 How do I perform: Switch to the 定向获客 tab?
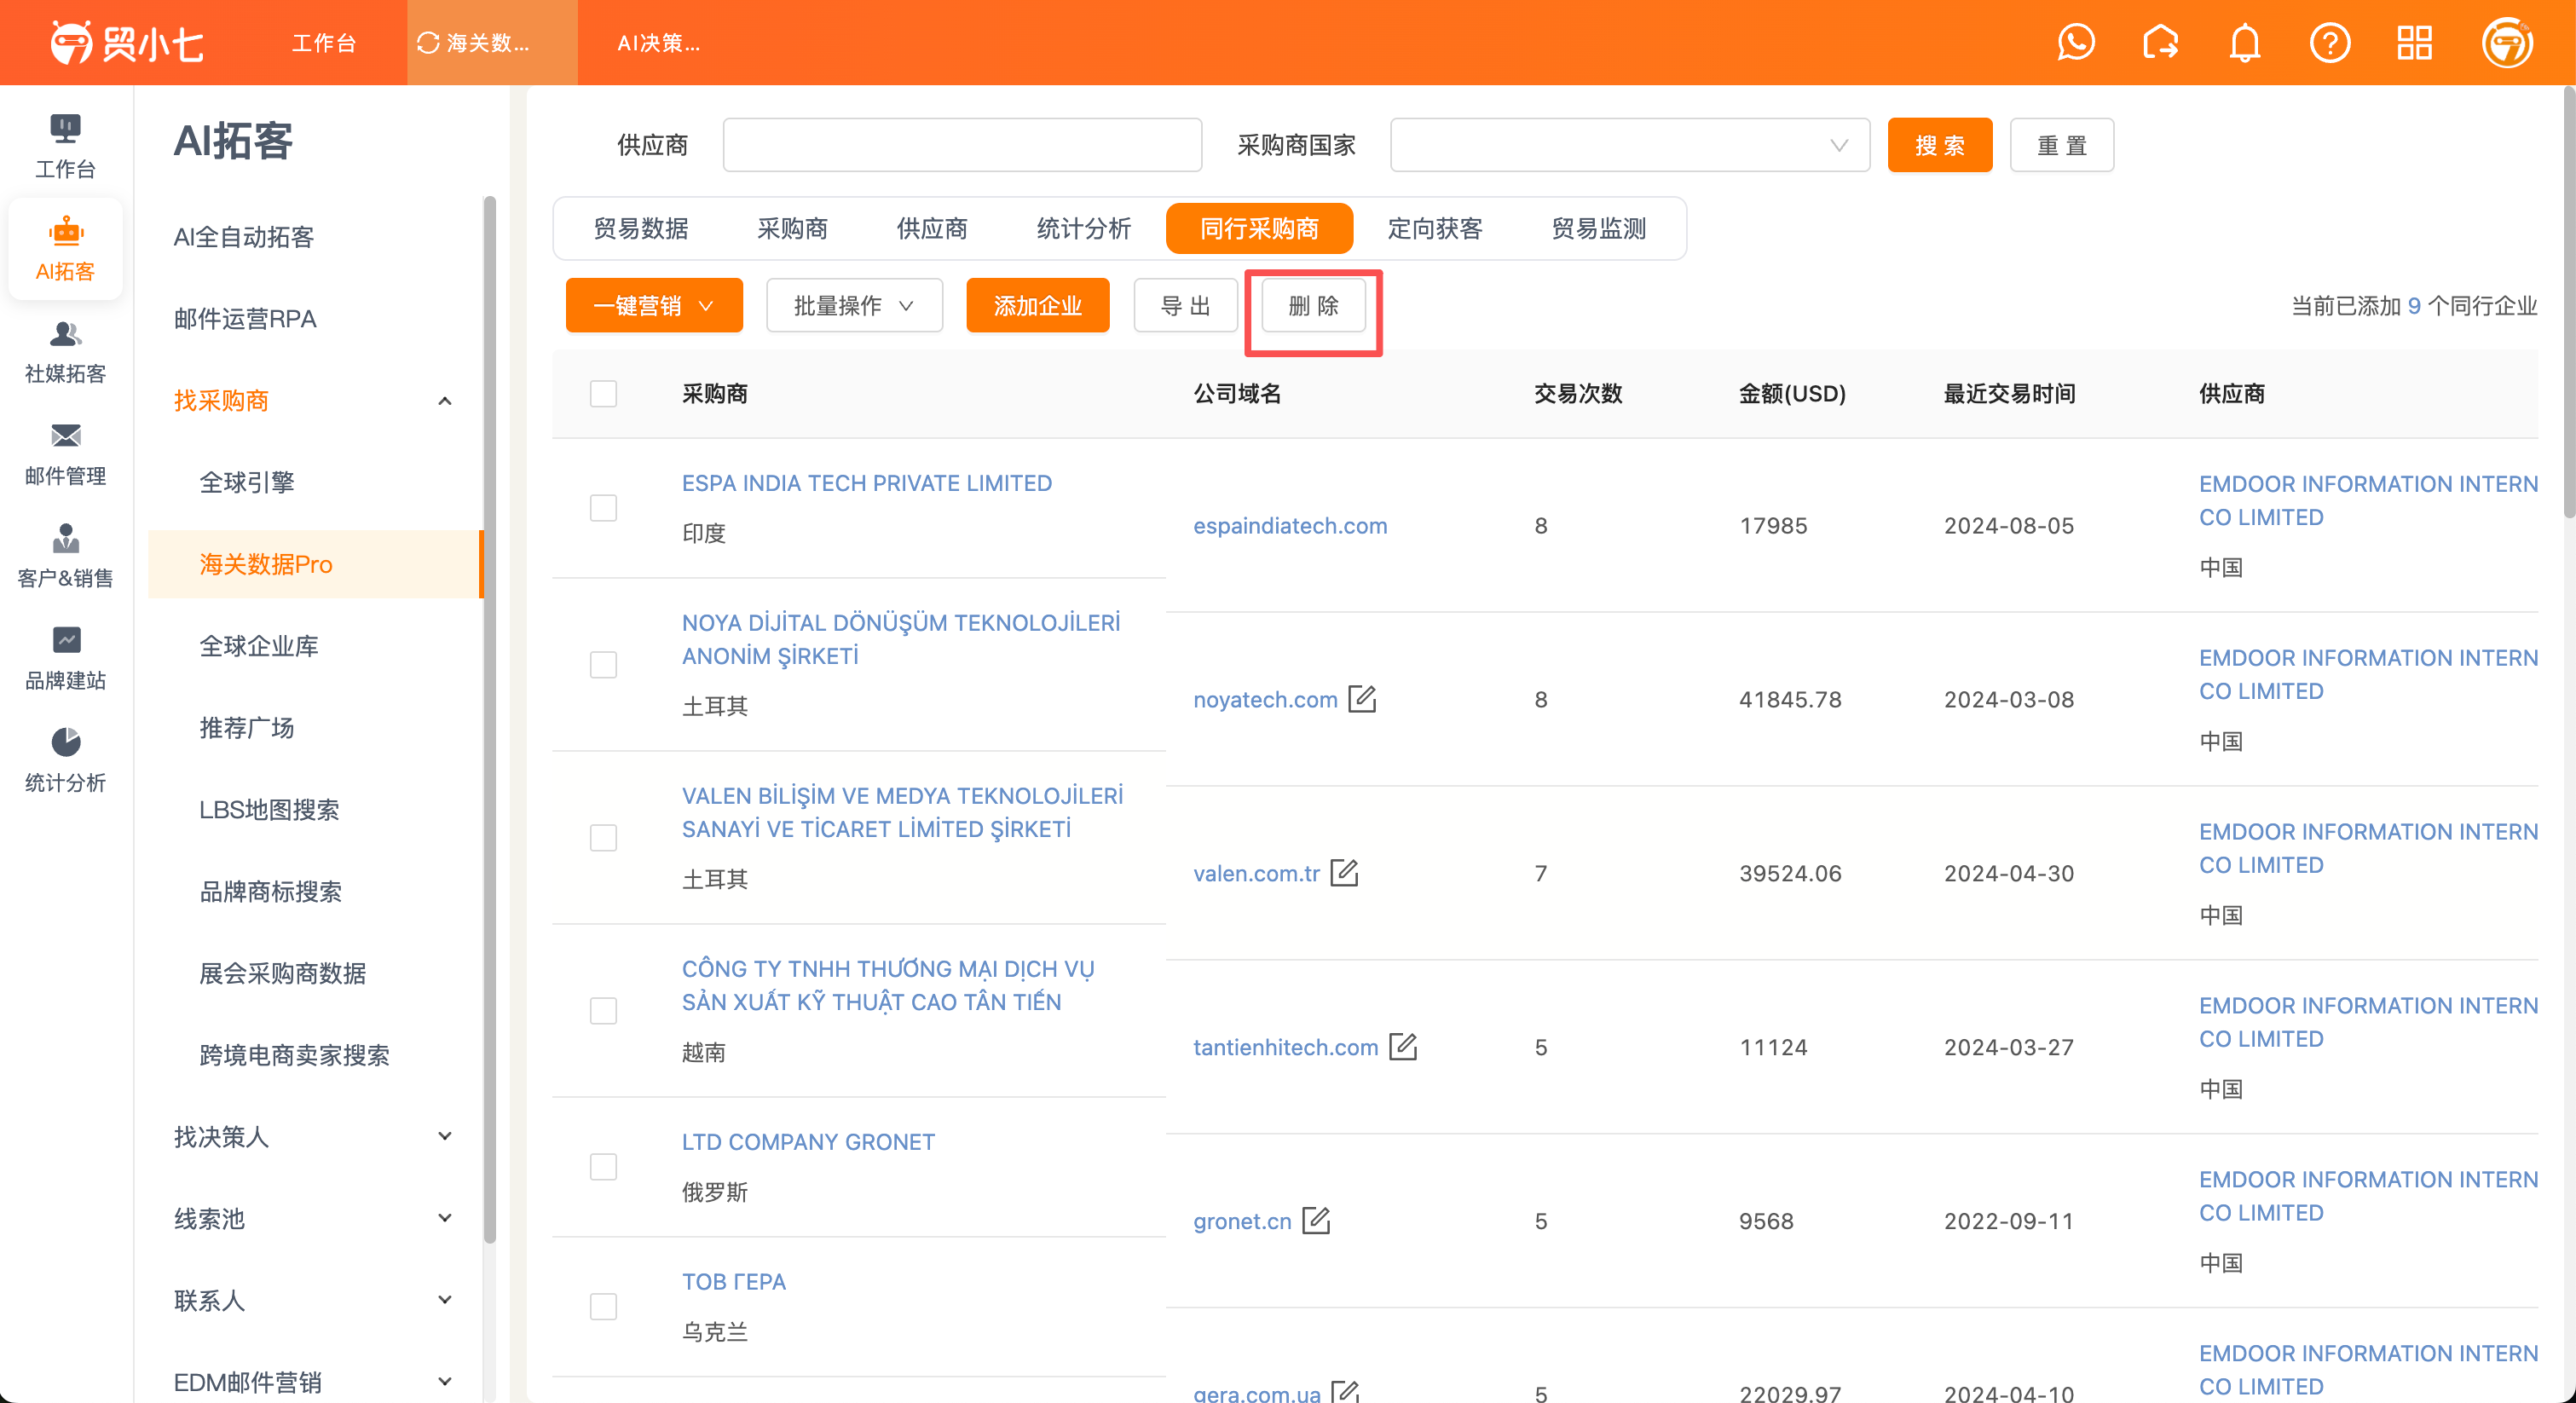pos(1435,228)
